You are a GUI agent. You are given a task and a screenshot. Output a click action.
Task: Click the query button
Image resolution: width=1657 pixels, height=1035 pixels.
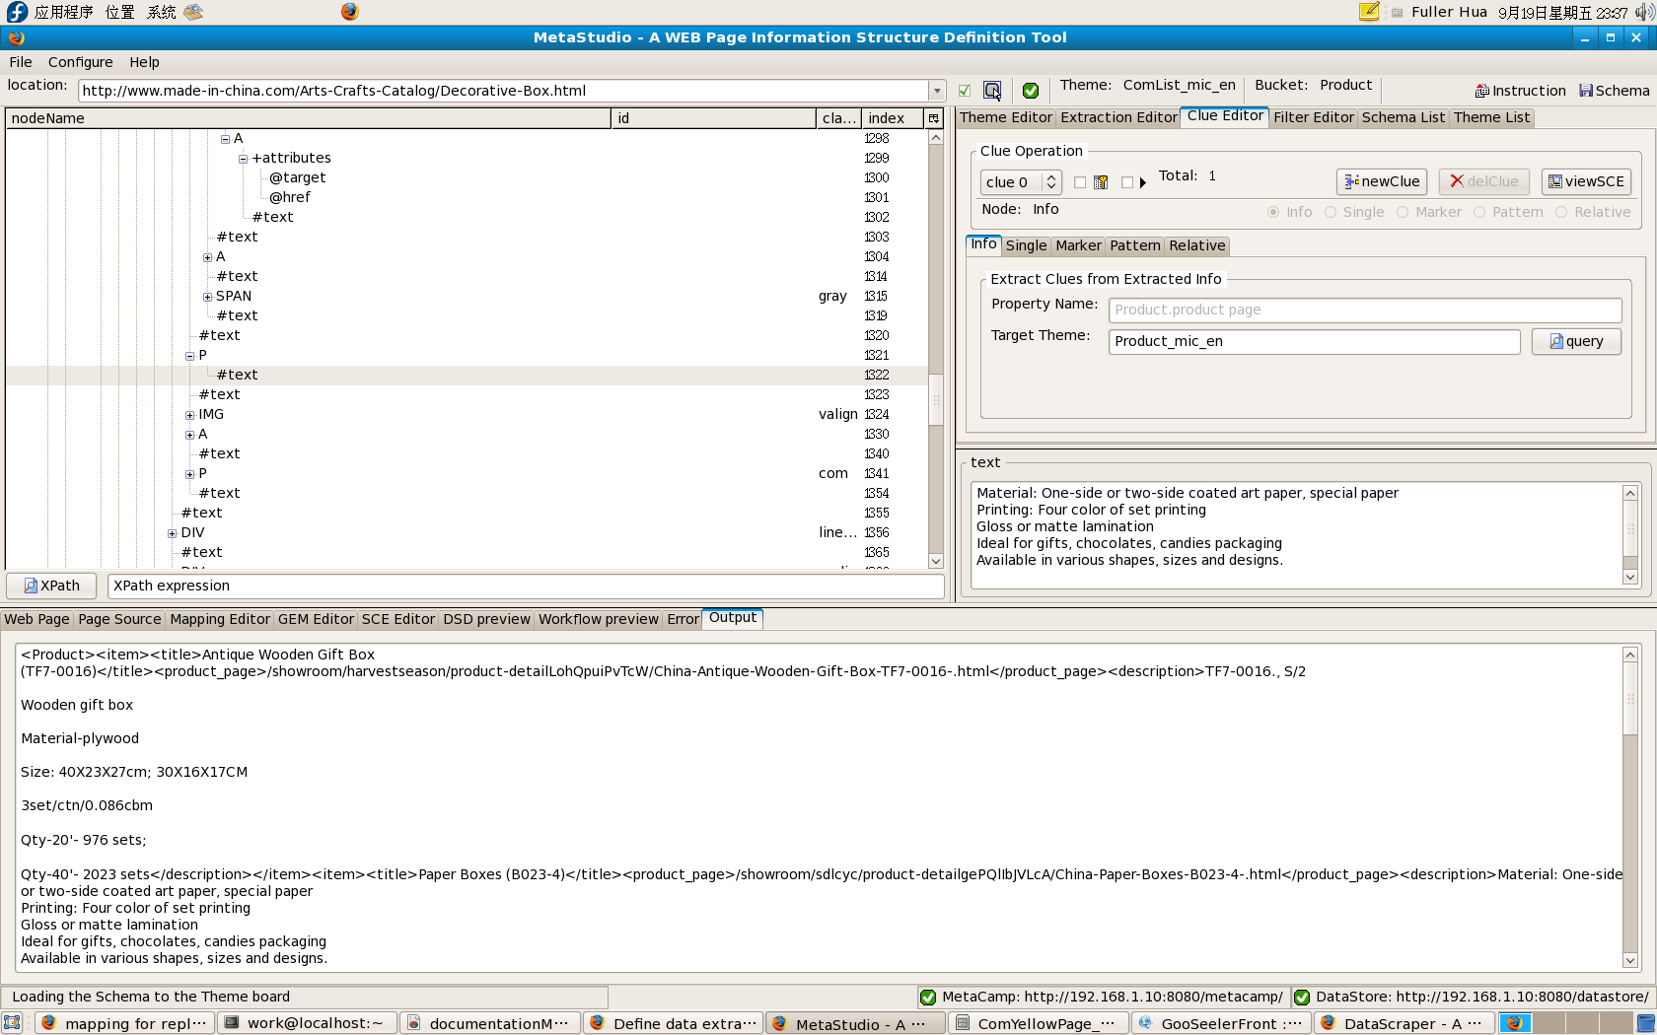pos(1576,341)
